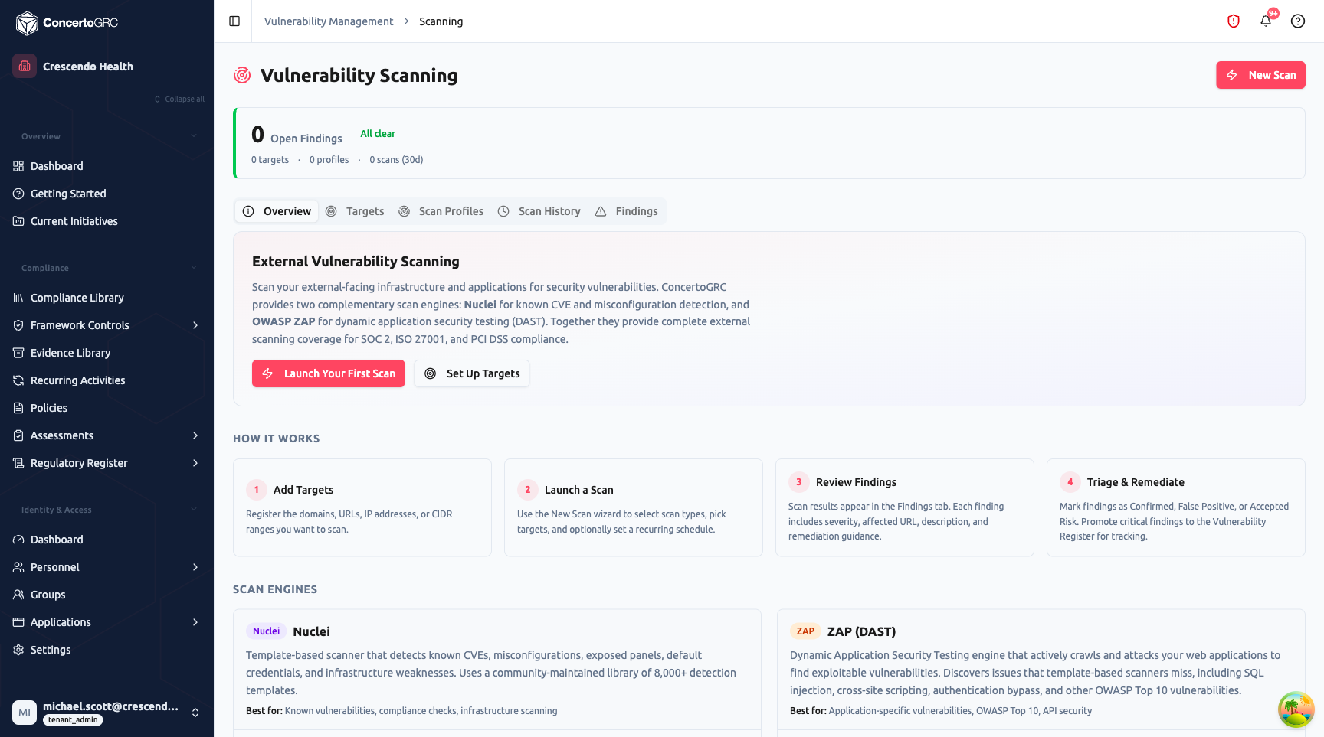Open the palm tree floating widget icon
Screen dimensions: 1324x737
click(x=1296, y=709)
